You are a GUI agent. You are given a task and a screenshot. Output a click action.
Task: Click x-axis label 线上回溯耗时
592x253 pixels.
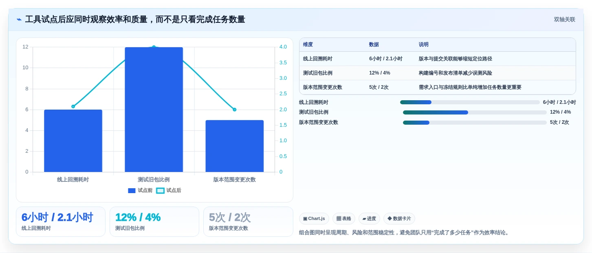point(73,180)
